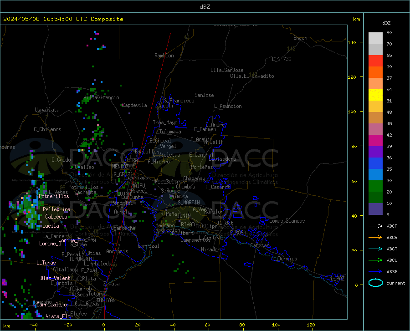The height and width of the screenshot is (331, 410).
Task: Click the Clla.SanJose map label
Action: pyautogui.click(x=227, y=70)
